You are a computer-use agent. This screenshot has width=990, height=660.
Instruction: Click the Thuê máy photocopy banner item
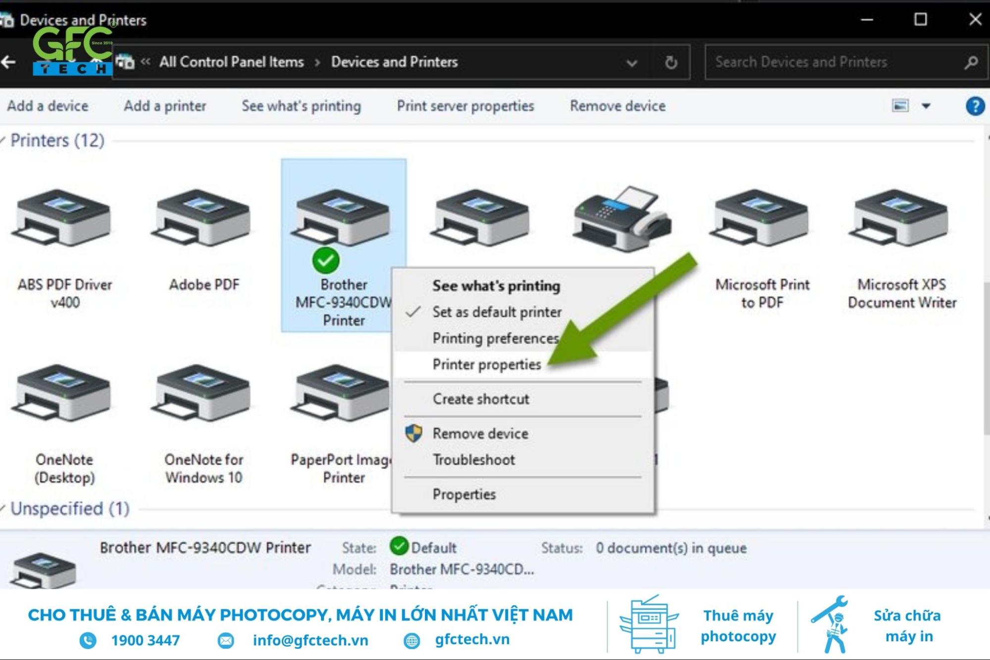737,626
